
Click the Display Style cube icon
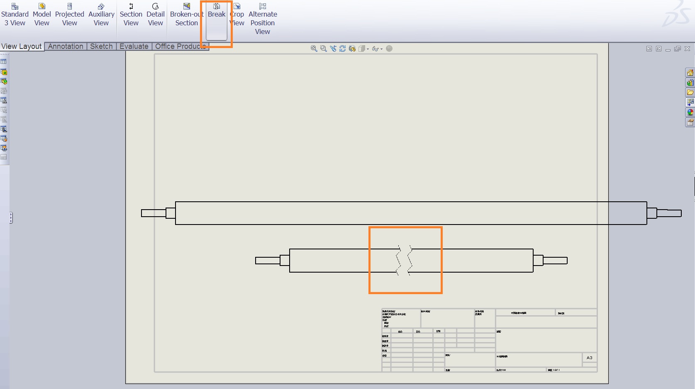(362, 48)
